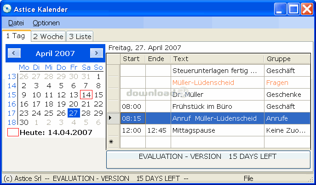
Task: Select week number 17 in calendar
Action: pyautogui.click(x=11, y=113)
